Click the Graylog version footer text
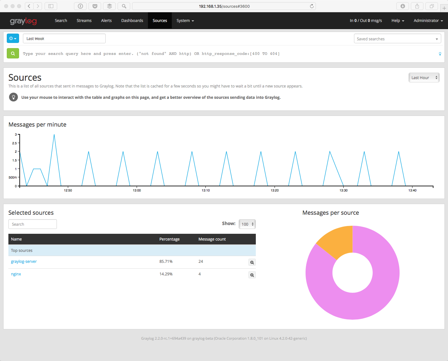The width and height of the screenshot is (448, 361). point(224,338)
